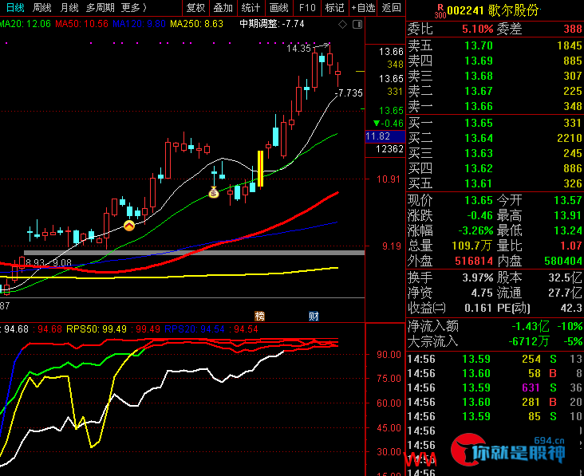Viewport: 584px width, 476px height.
Task: Click the money bag signal marker
Action: [213, 192]
